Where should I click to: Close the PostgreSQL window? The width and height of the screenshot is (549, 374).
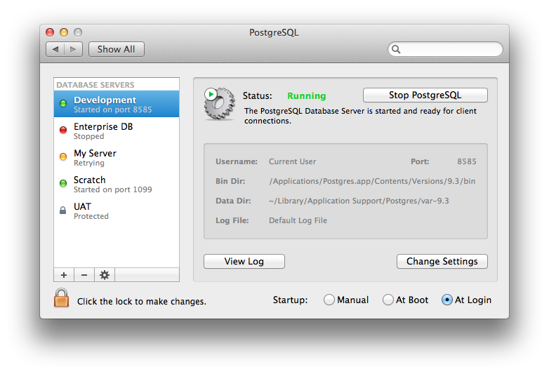[x=50, y=32]
